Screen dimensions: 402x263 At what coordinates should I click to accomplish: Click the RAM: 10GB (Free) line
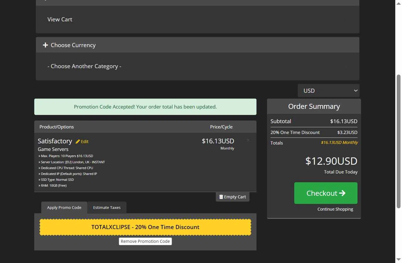(53, 185)
